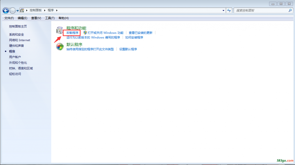This screenshot has height=165, width=295.
Task: Open the address bar history dropdown
Action: point(223,11)
